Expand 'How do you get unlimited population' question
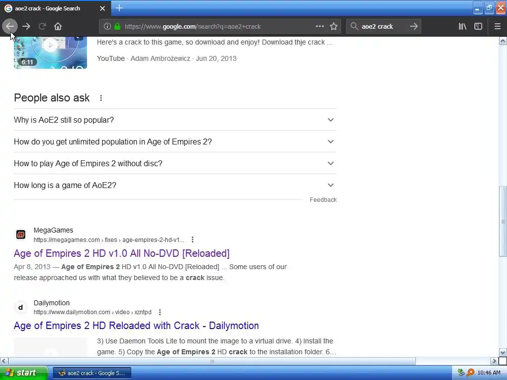This screenshot has width=507, height=380. point(175,142)
